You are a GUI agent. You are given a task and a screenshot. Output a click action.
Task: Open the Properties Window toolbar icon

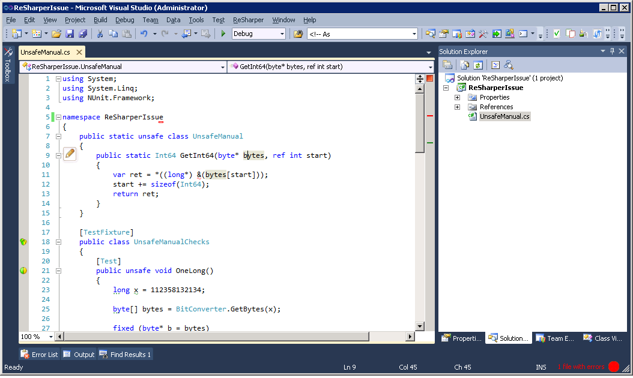tap(444, 34)
